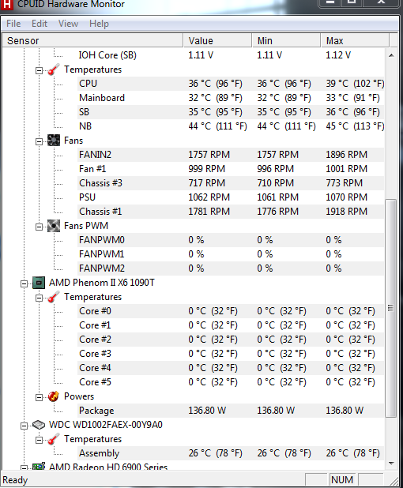The image size is (403, 488).
Task: Click the hard drive icon for WDC WD1002FAEX
Action: [39, 425]
